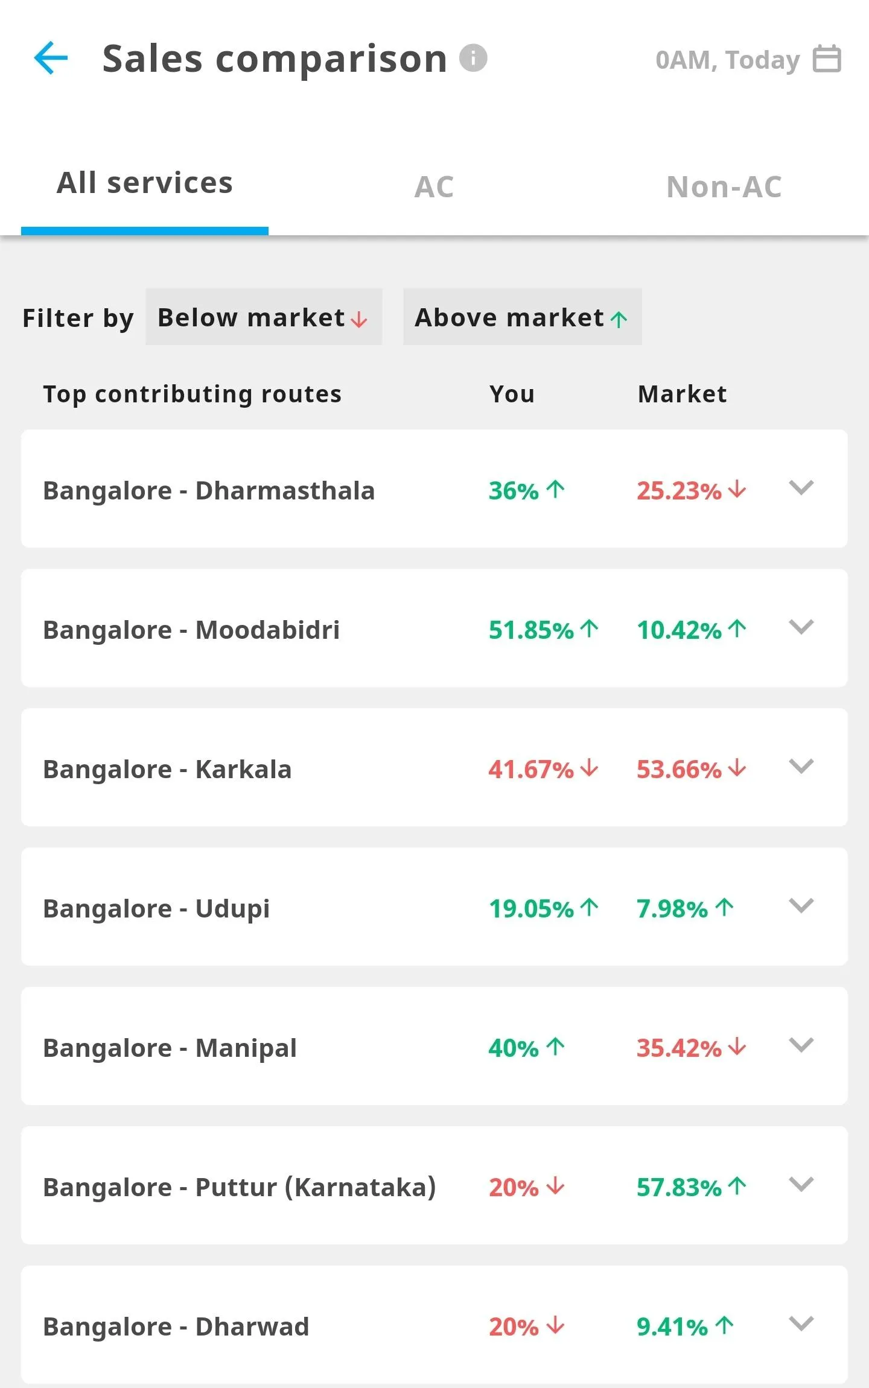Toggle the Above market filter

click(x=522, y=317)
